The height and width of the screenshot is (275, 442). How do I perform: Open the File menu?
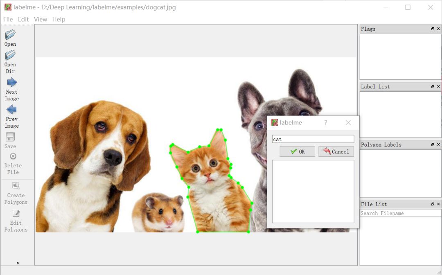click(x=8, y=19)
